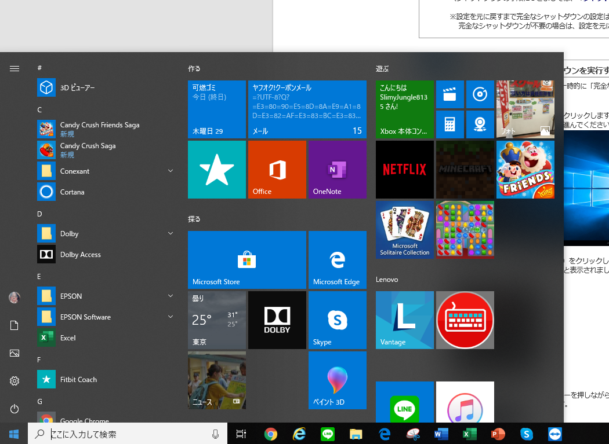Open Documents from Start sidebar
Screen dimensions: 609x444
pos(14,325)
